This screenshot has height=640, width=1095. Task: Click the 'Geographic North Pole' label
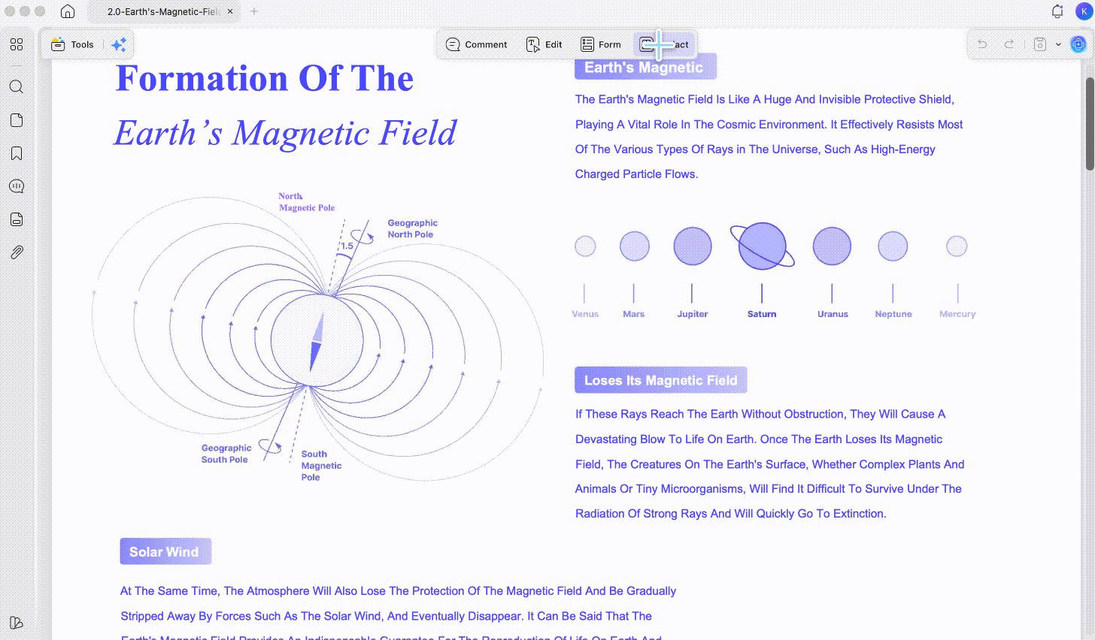pyautogui.click(x=412, y=228)
